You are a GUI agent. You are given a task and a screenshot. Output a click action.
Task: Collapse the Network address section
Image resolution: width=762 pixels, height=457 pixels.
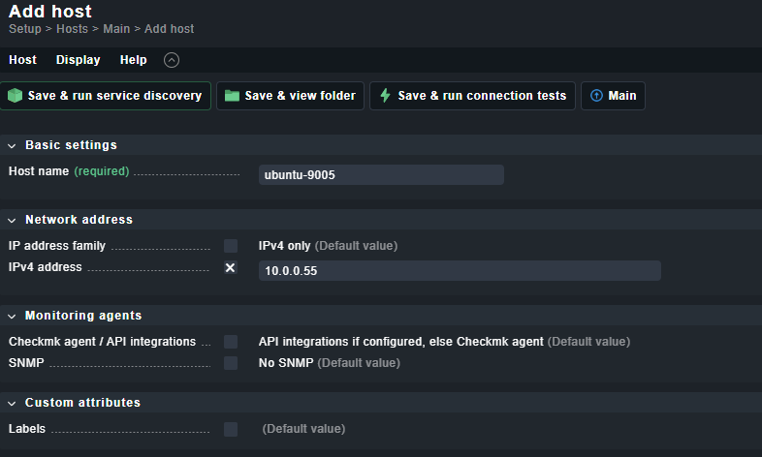tap(13, 220)
